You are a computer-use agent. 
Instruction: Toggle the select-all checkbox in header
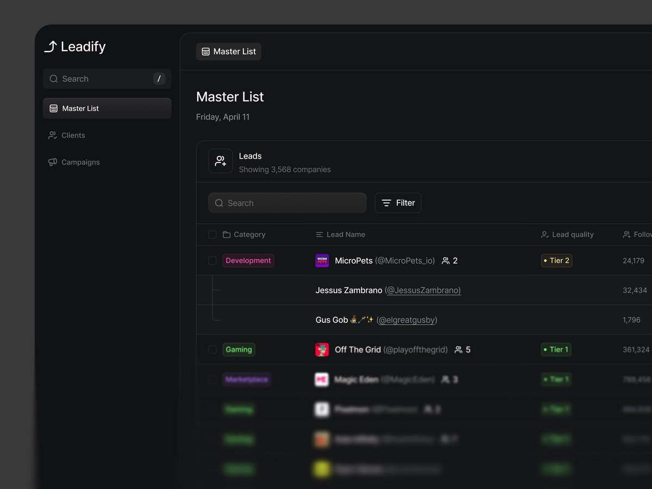212,235
